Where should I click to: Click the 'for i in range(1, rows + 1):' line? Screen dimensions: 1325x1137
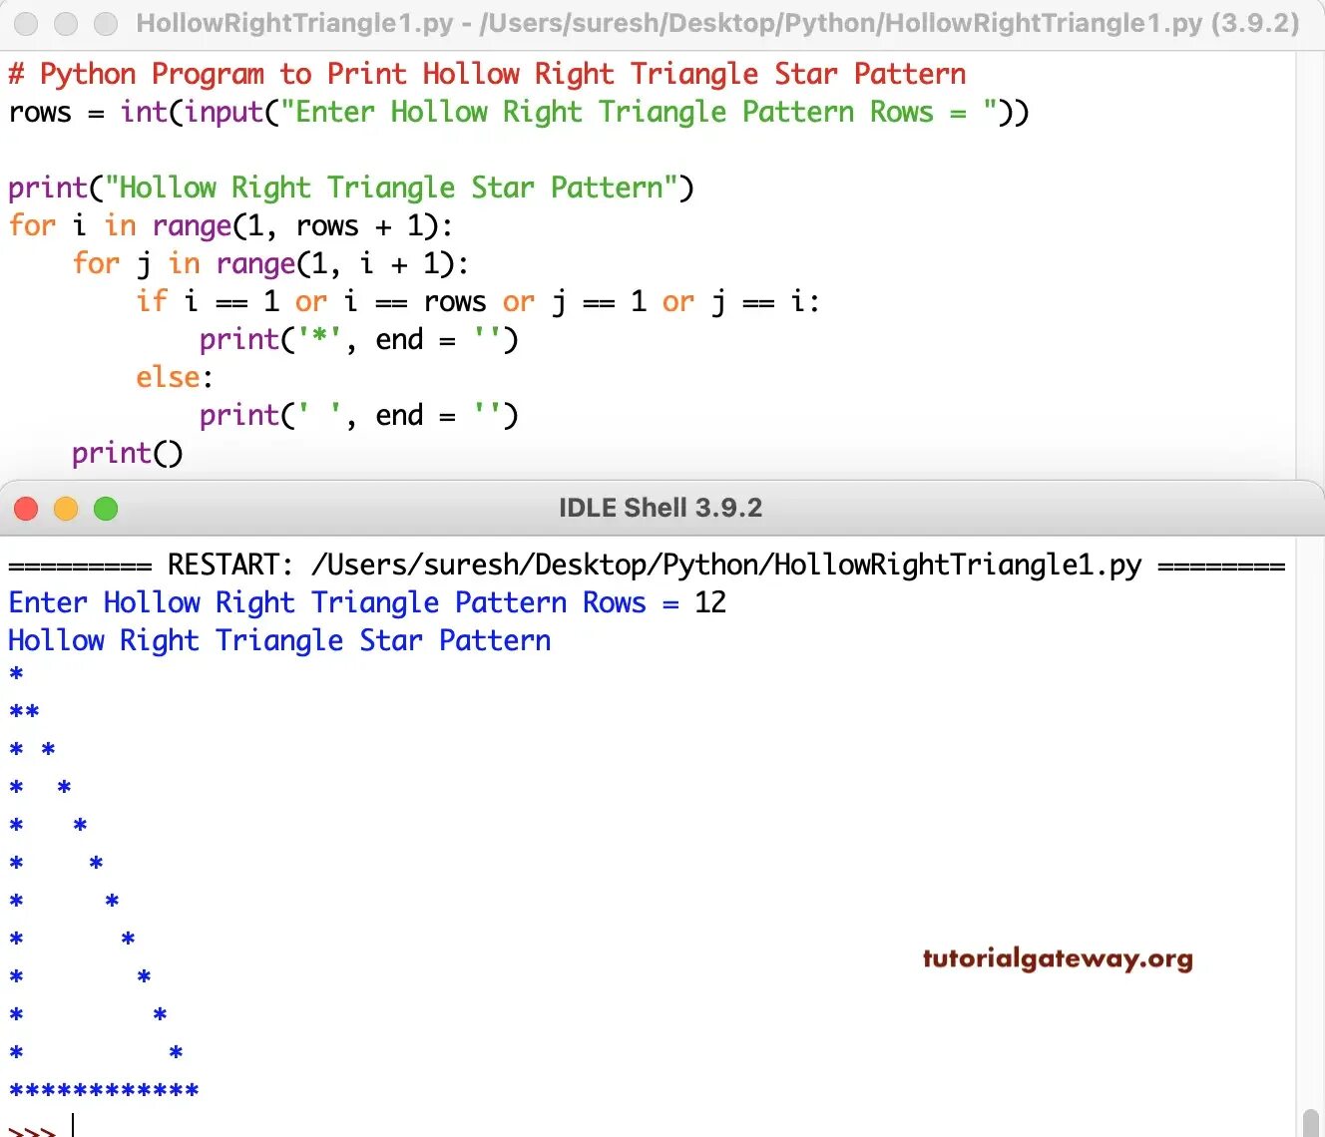[230, 225]
